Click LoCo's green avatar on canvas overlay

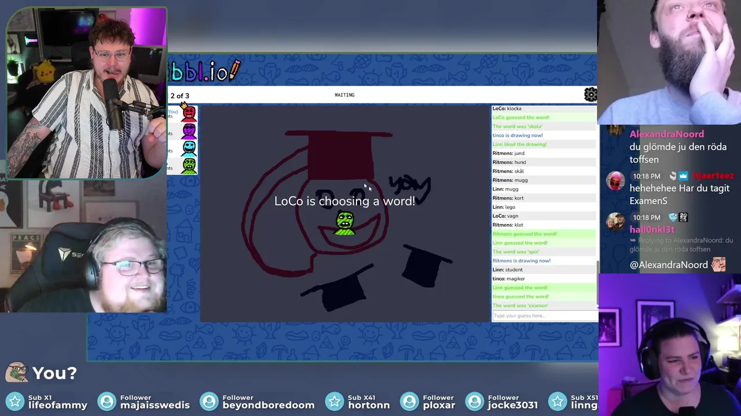tap(345, 224)
